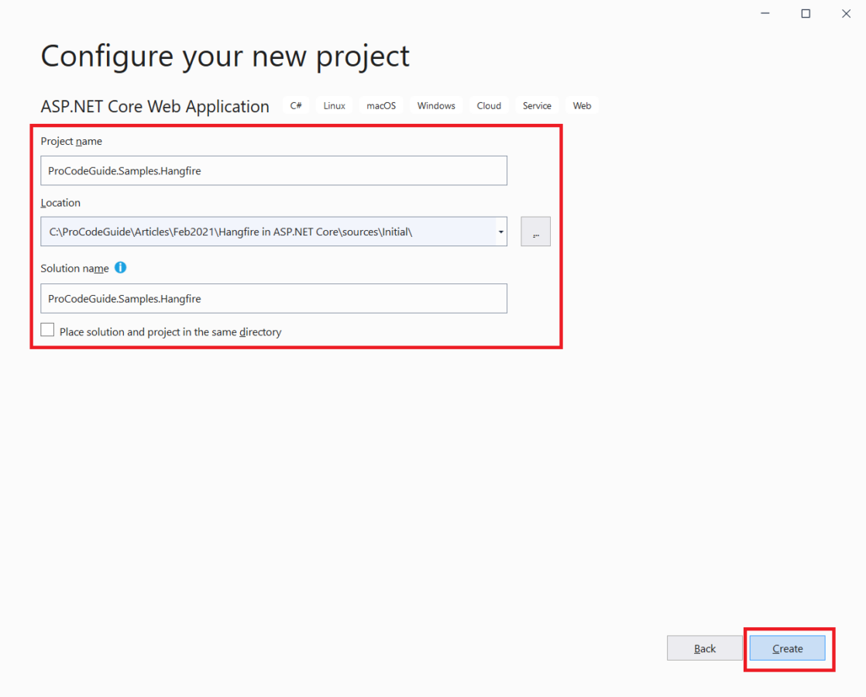Click the Windows platform tag
Viewport: 866px width, 697px height.
(x=436, y=106)
